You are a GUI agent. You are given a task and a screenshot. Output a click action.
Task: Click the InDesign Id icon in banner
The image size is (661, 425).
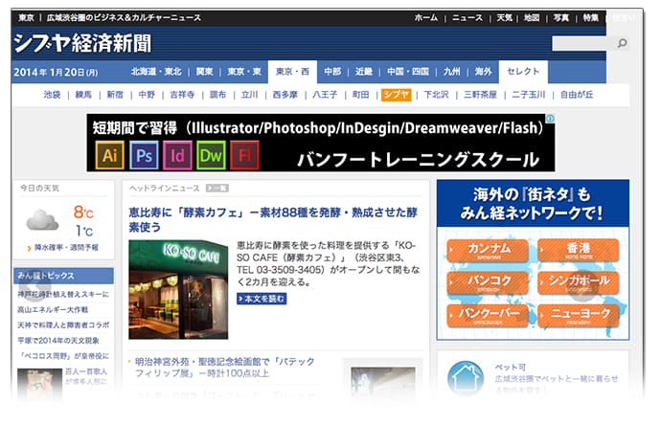click(x=177, y=155)
